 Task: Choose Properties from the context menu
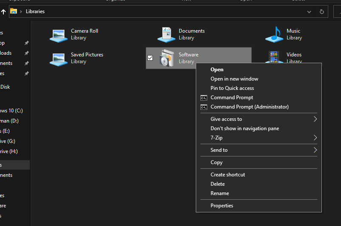click(x=222, y=206)
